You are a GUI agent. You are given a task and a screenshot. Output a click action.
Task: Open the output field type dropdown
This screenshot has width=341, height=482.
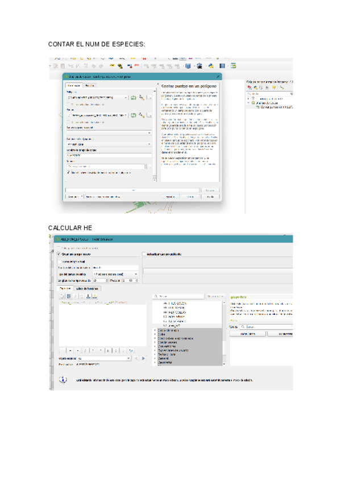[115, 274]
